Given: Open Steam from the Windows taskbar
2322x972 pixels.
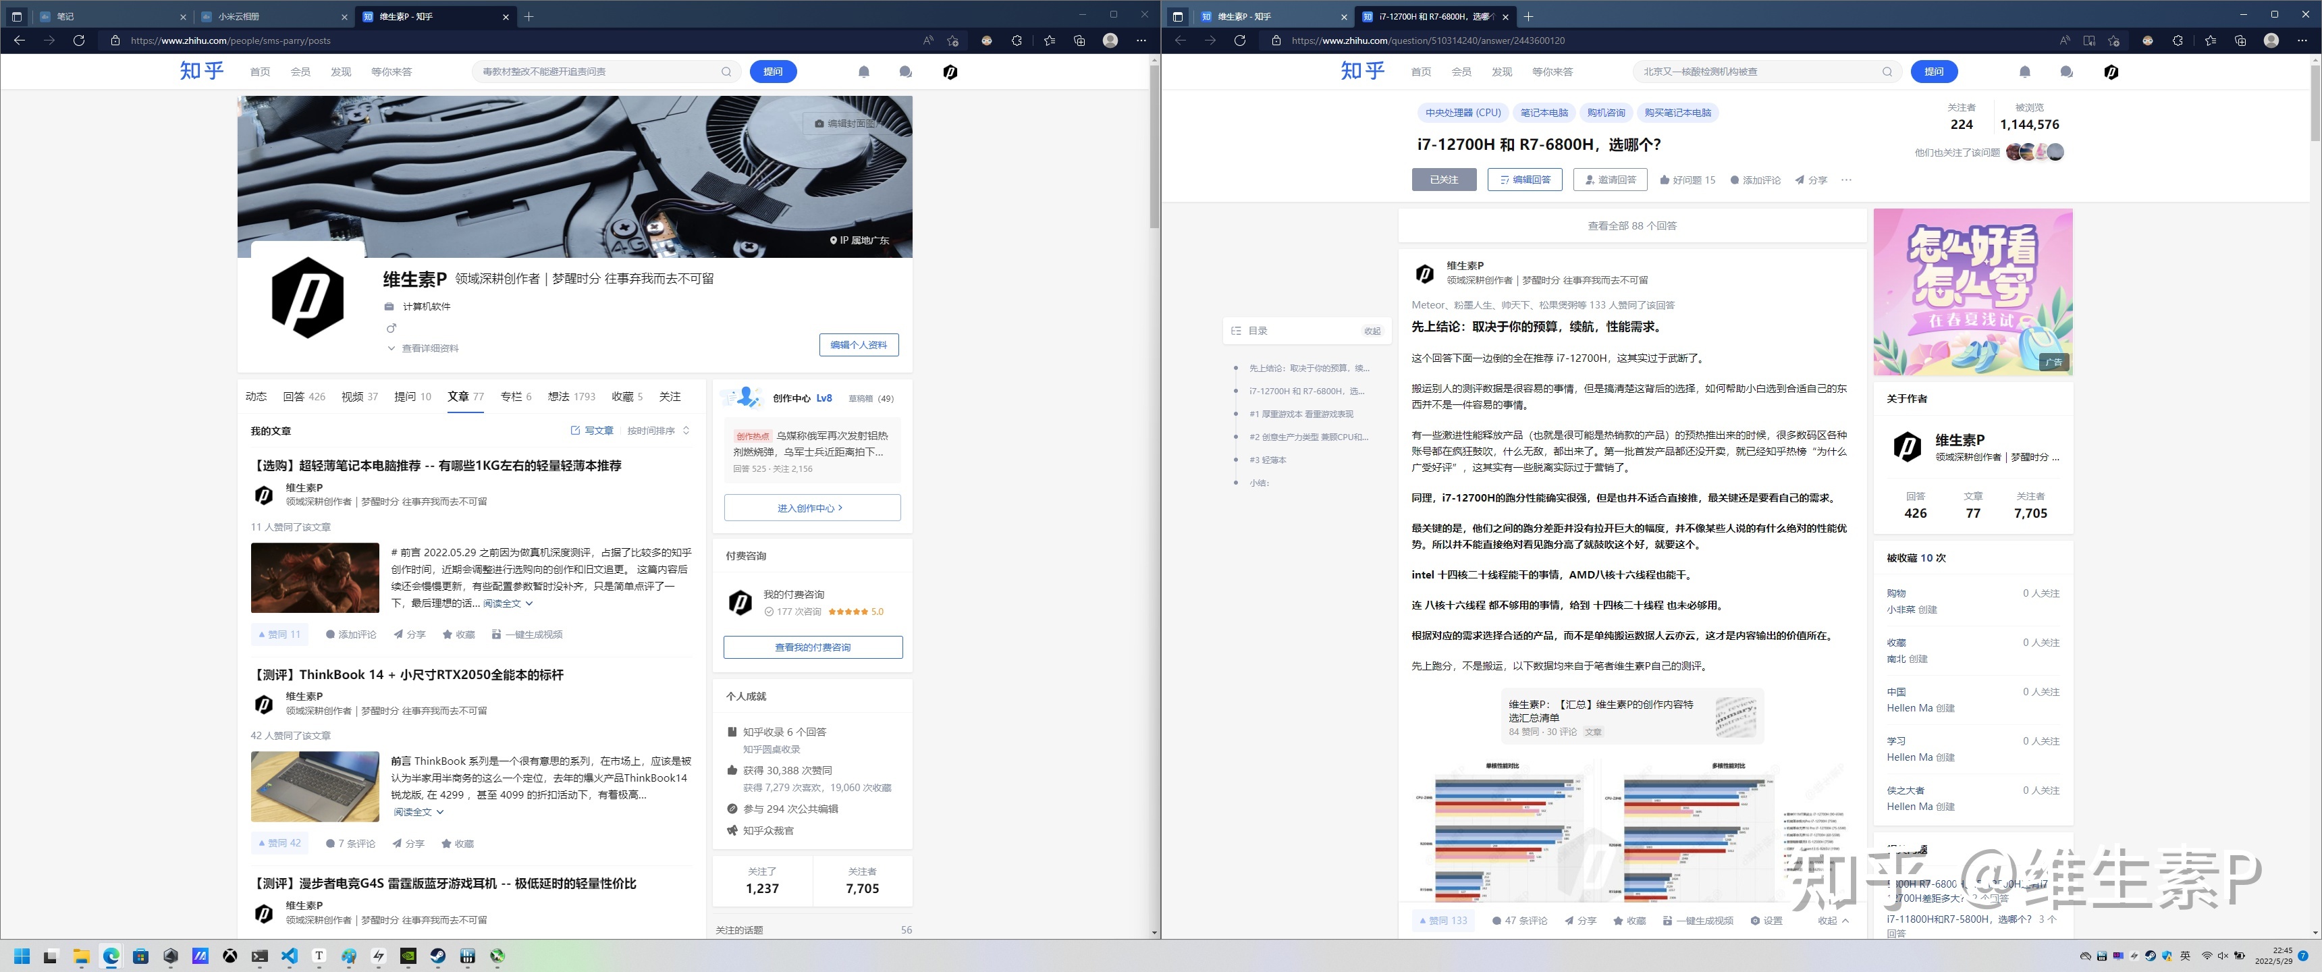Looking at the screenshot, I should [x=438, y=956].
